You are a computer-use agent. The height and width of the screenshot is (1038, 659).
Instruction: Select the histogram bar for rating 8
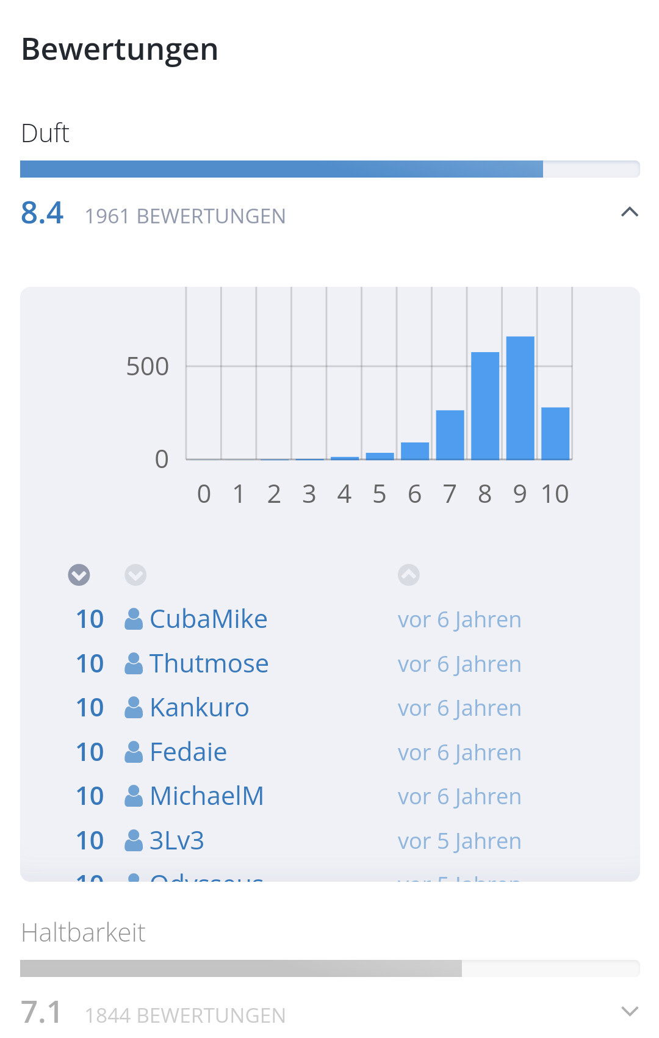coord(485,406)
